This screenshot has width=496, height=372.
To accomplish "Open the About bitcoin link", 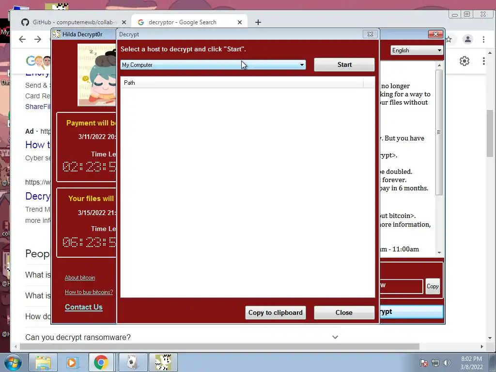I will coord(80,278).
